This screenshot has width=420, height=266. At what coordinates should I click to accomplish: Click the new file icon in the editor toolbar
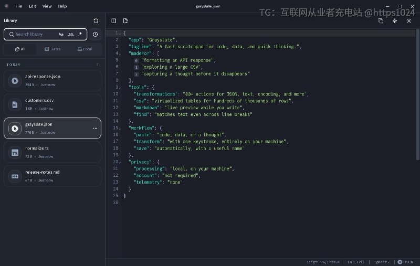(x=125, y=20)
